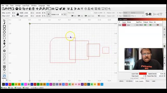The width and height of the screenshot is (167, 93).
Task: Toggle Output switch for the Cut layer
Action: click(x=145, y=25)
